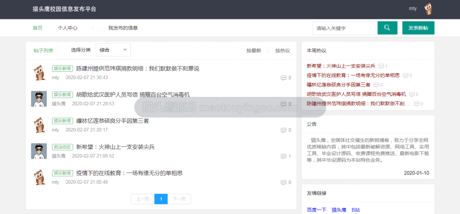Click comment icon on 新希望 post row in list
The image size is (460, 214).
(283, 156)
